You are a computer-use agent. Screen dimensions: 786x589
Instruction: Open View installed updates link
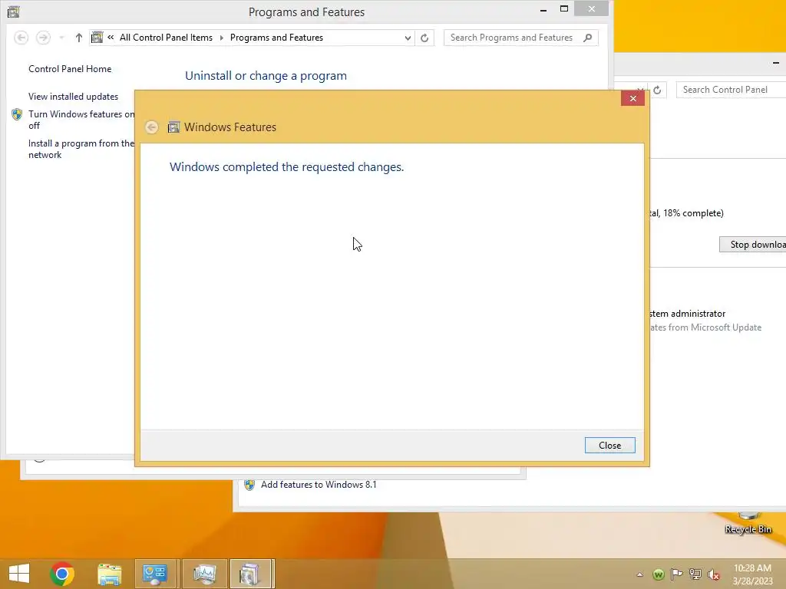coord(73,96)
